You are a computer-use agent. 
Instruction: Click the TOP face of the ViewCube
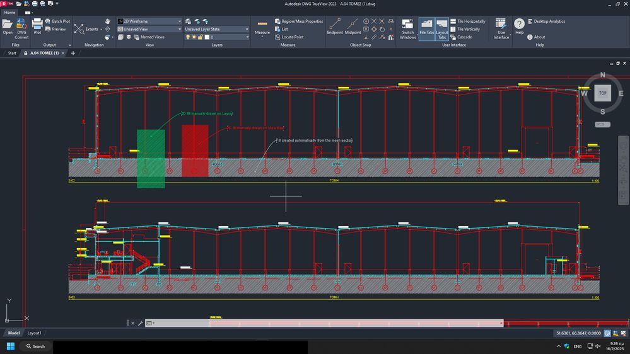tap(602, 93)
